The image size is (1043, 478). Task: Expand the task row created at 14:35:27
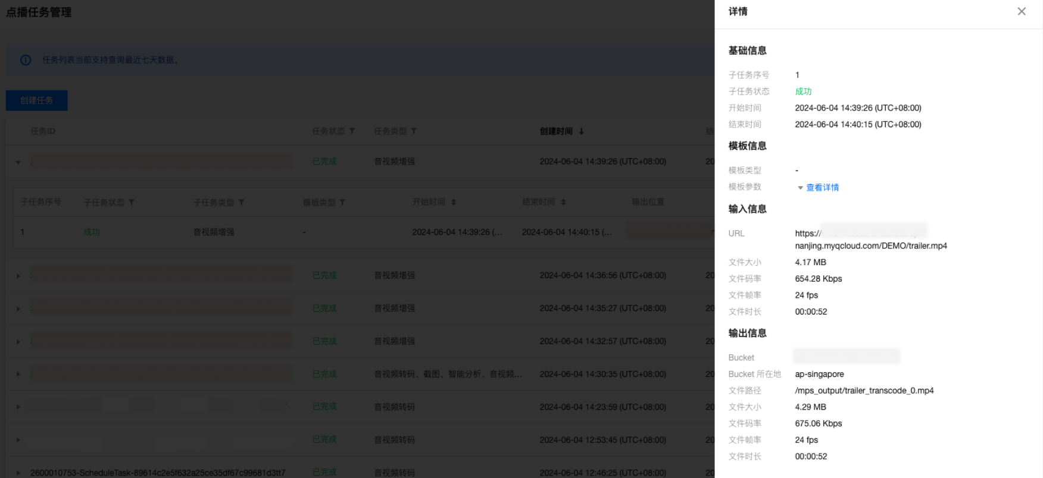click(18, 309)
